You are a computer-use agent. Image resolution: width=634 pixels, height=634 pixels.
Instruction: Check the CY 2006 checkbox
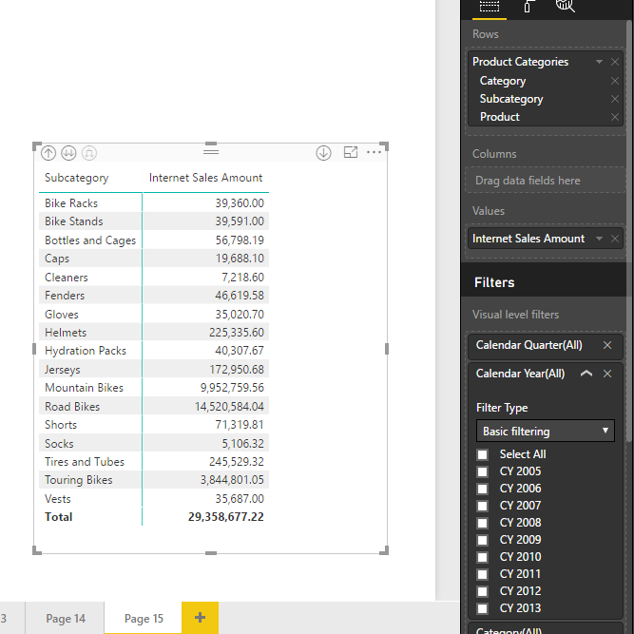(x=482, y=489)
